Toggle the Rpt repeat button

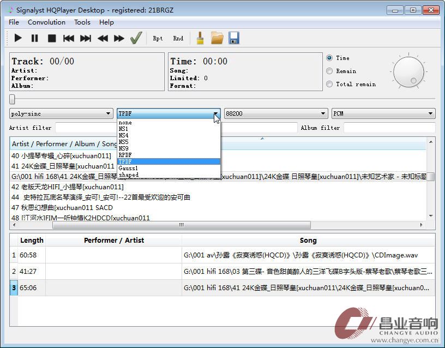158,38
